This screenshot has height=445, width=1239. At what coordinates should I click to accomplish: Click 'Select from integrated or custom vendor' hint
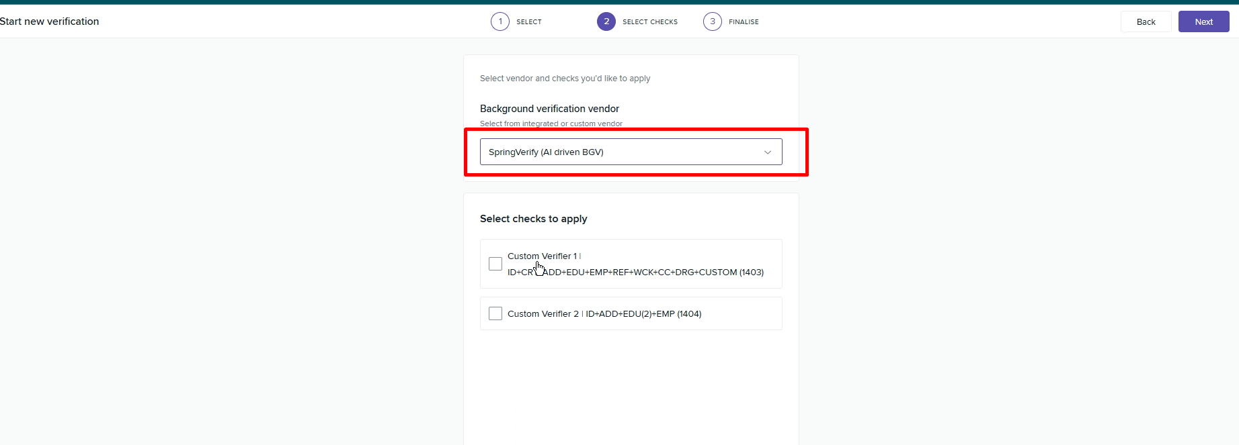coord(551,123)
